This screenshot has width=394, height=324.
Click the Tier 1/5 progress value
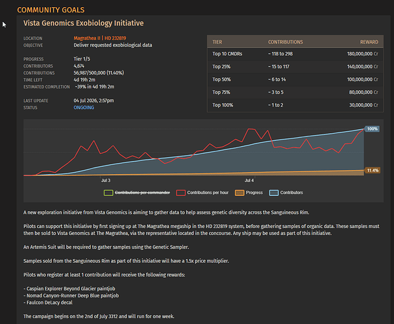point(82,59)
